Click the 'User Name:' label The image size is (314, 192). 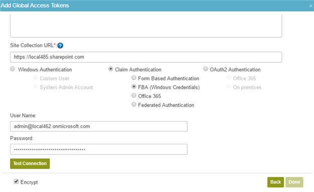pos(23,116)
